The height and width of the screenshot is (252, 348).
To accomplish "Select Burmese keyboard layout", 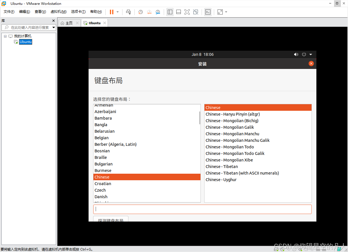I will click(147, 171).
